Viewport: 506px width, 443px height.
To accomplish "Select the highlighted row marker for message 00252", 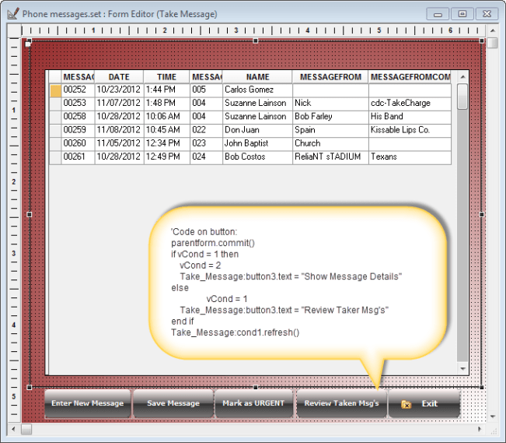I will [55, 90].
